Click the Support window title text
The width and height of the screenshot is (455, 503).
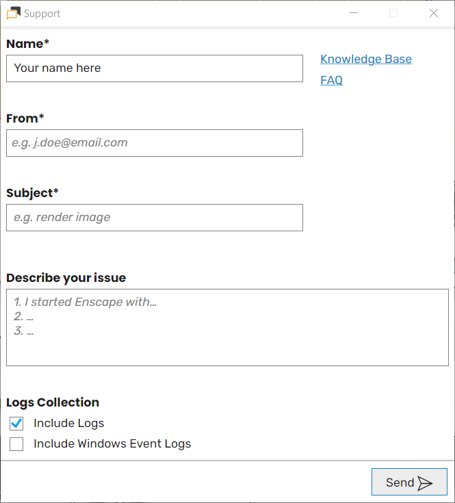click(x=42, y=14)
